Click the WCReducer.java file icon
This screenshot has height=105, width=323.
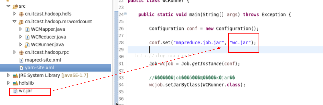[27, 37]
